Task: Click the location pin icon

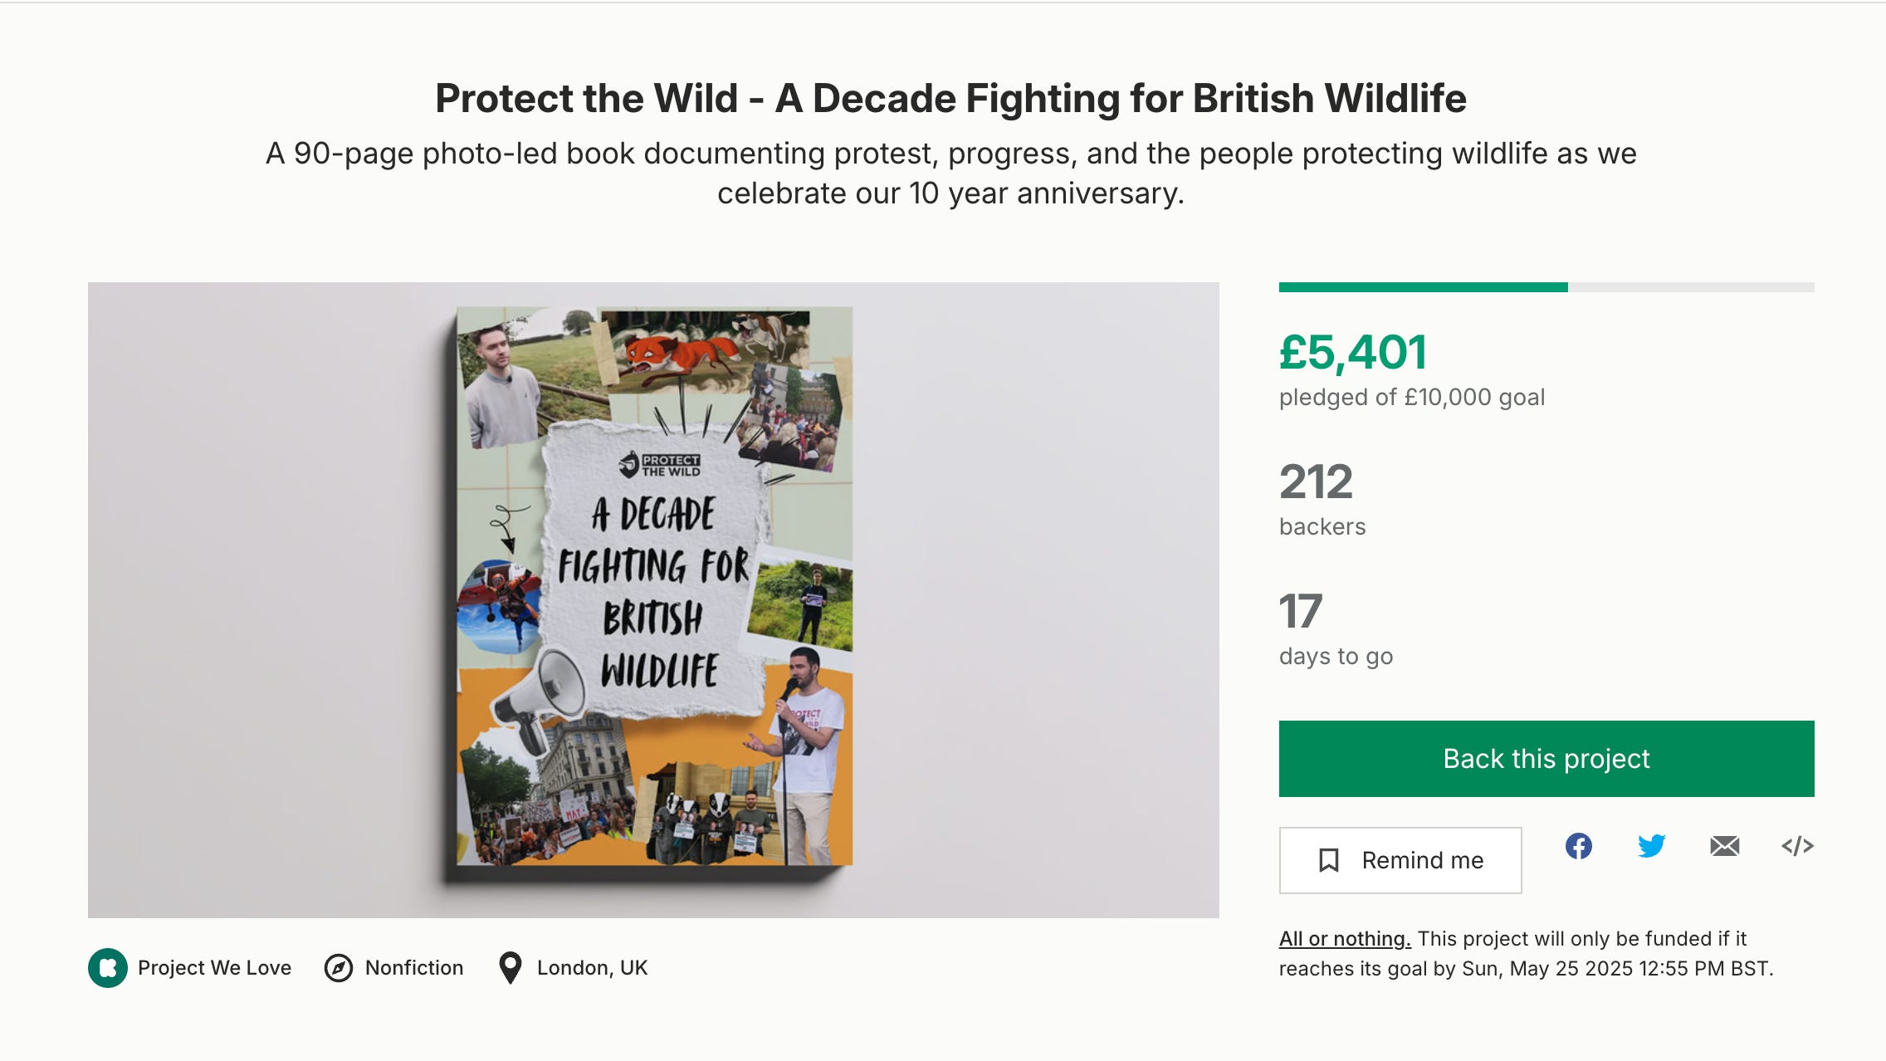Action: click(x=511, y=968)
